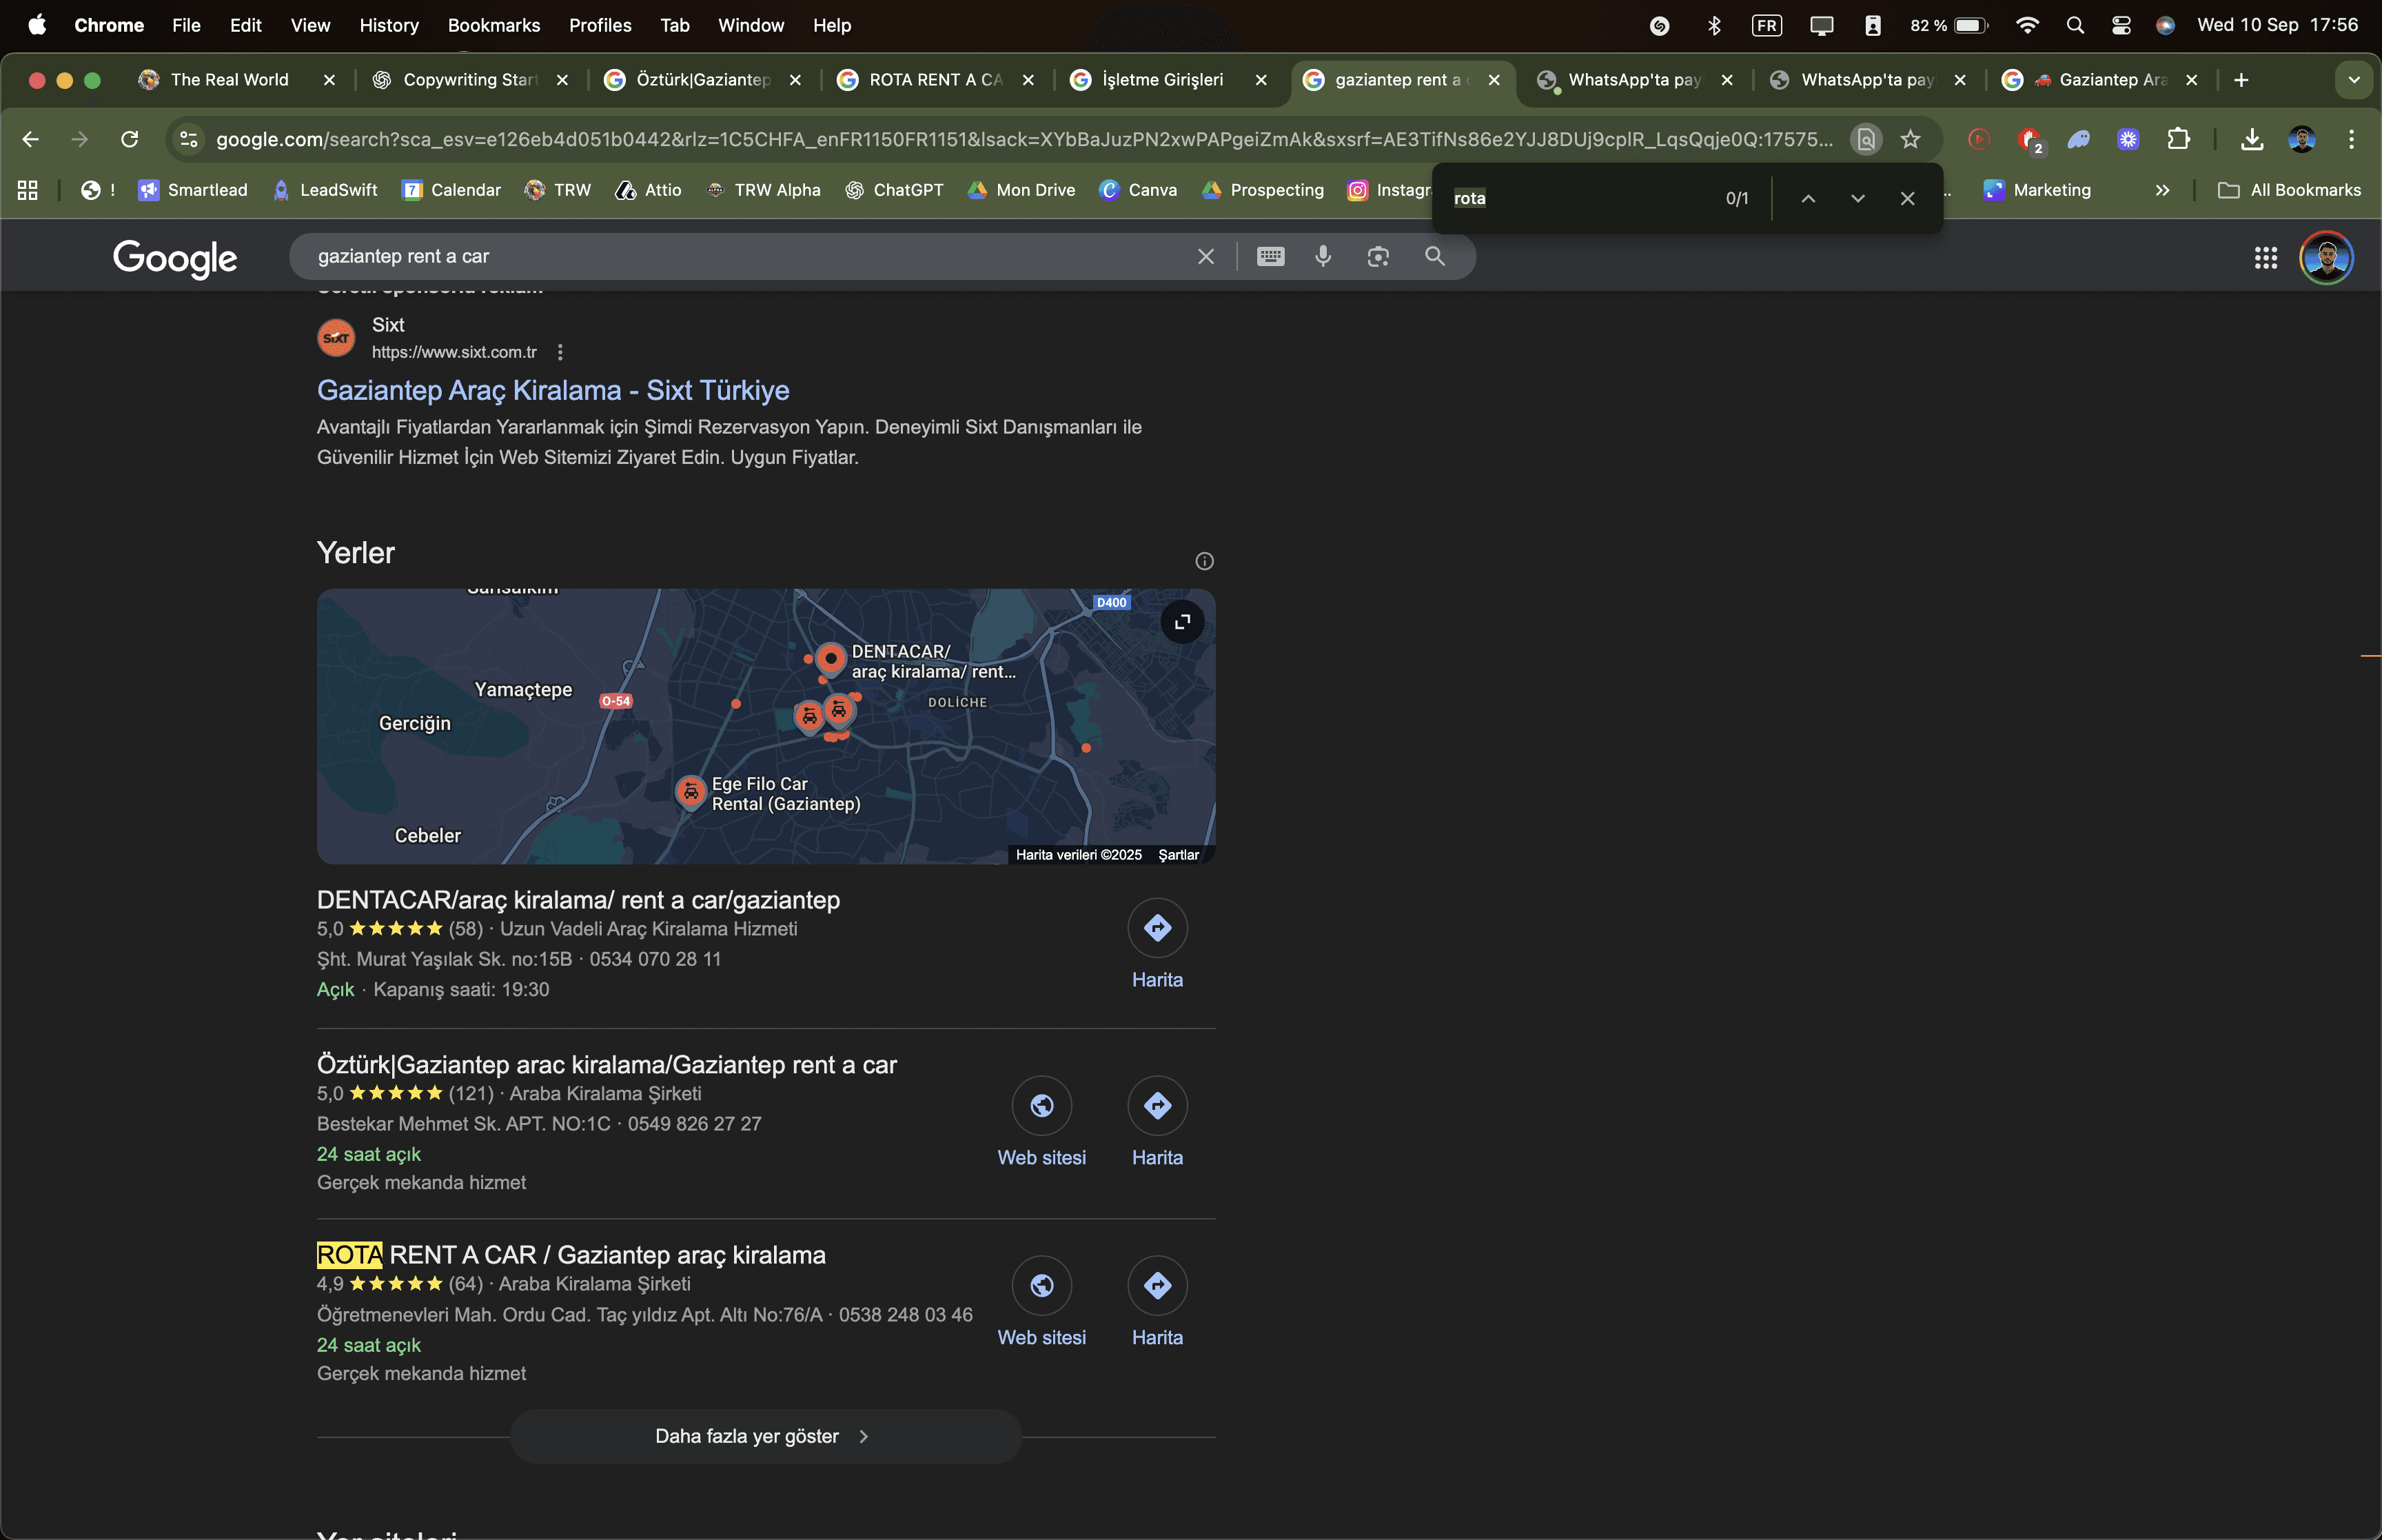The image size is (2382, 1540).
Task: Open the Google apps grid
Action: (2265, 258)
